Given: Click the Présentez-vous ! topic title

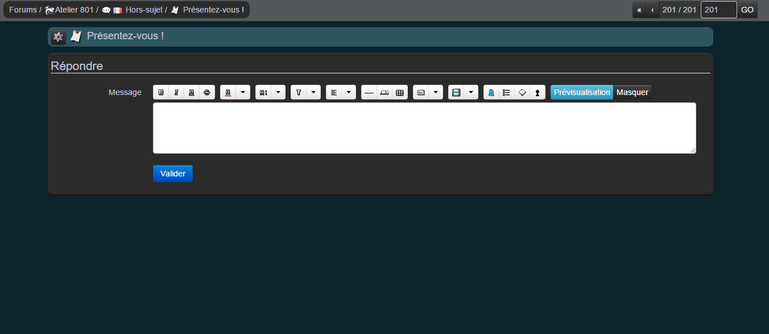Looking at the screenshot, I should click(x=125, y=36).
